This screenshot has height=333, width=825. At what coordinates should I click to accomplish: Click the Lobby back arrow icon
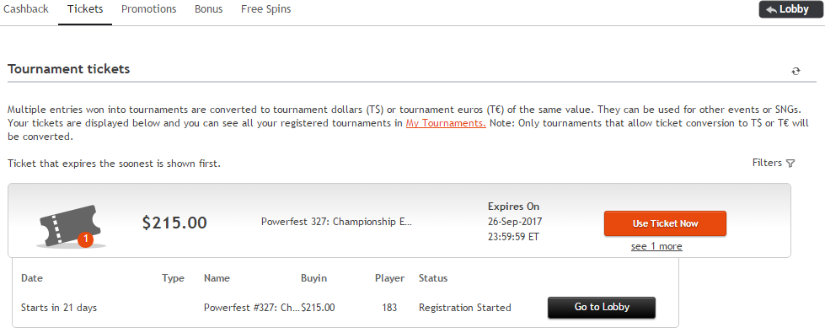click(771, 9)
